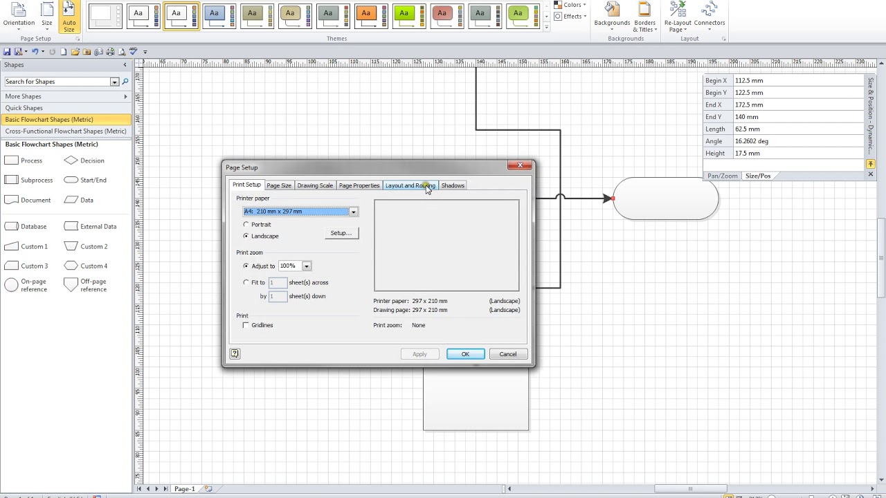
Task: Click the Undo arrow icon
Action: click(x=35, y=52)
